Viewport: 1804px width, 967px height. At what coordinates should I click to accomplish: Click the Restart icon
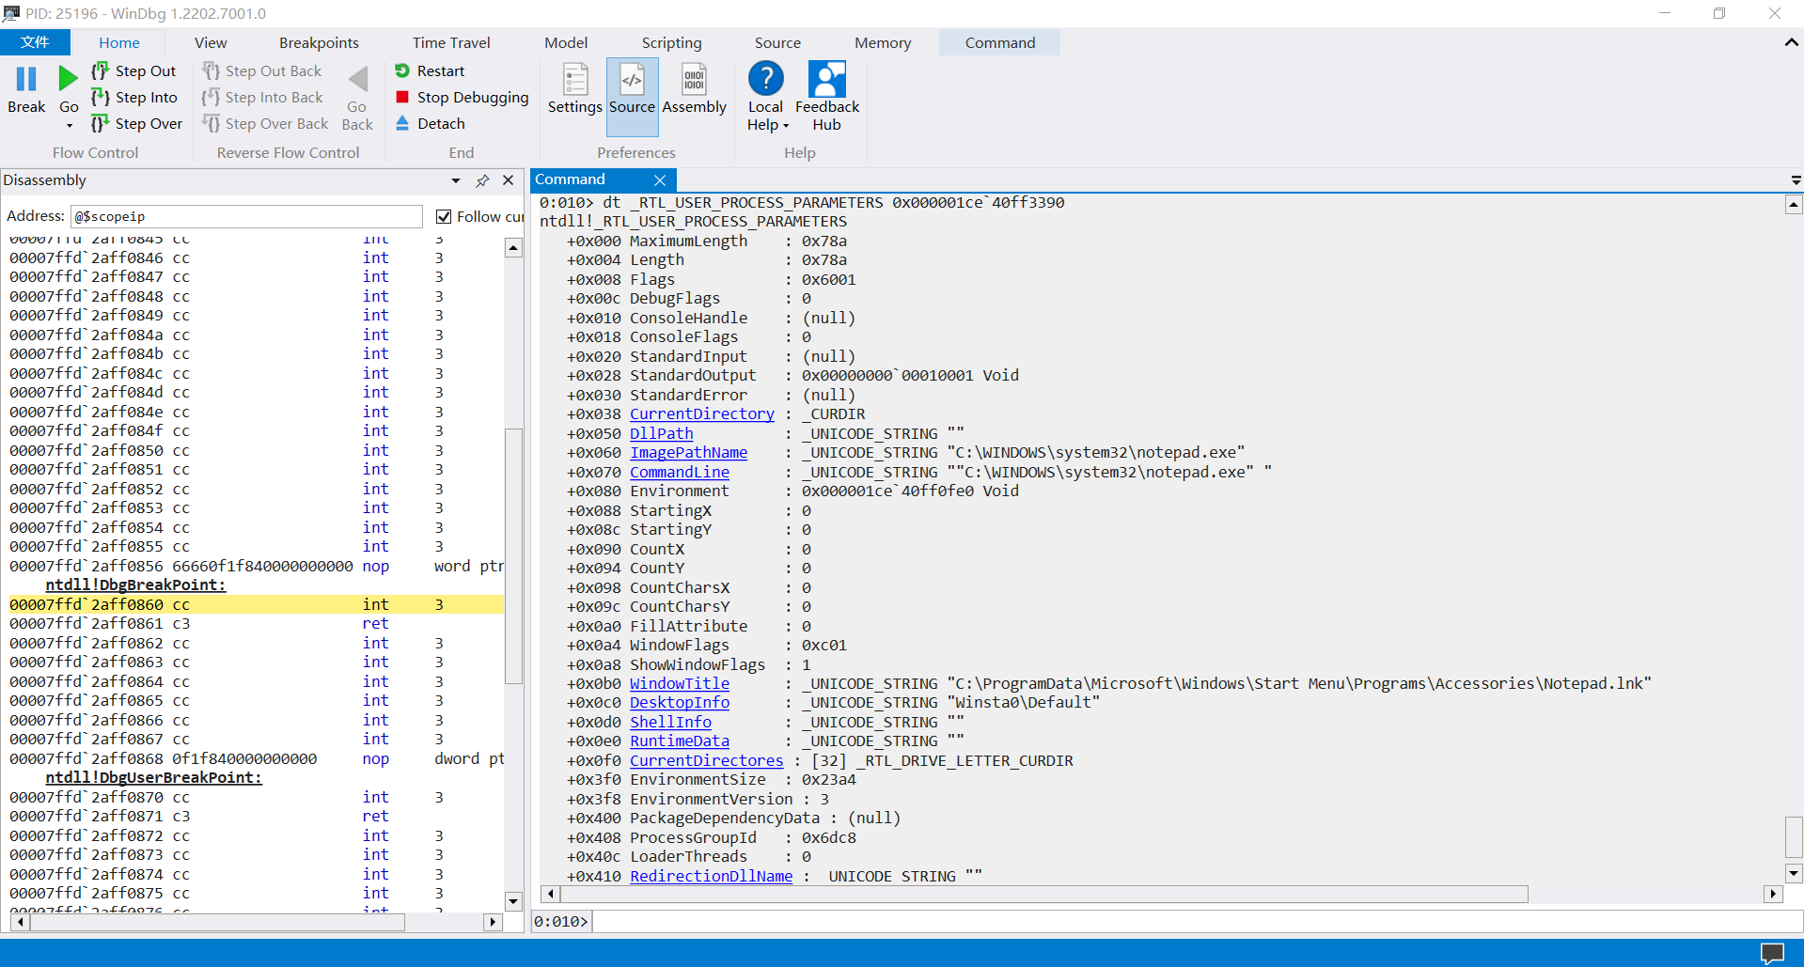click(x=402, y=70)
